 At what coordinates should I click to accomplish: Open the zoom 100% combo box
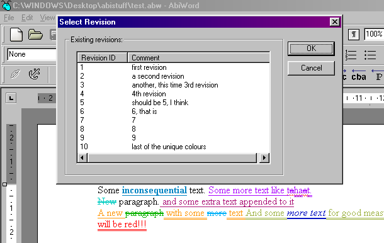point(374,34)
